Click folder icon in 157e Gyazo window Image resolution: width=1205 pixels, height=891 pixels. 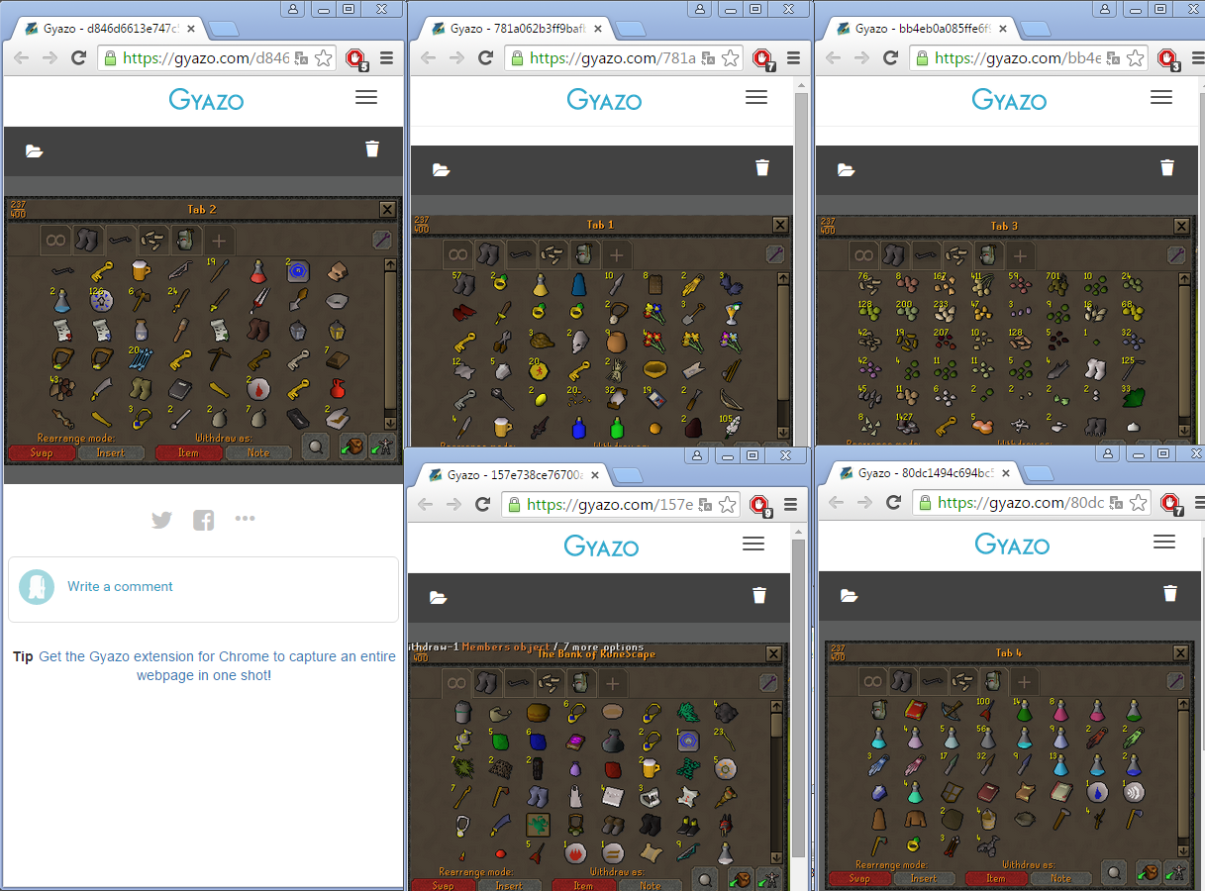(x=439, y=597)
